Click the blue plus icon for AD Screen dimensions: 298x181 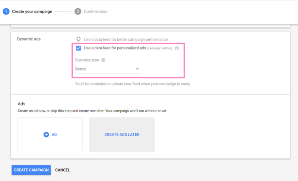pos(46,135)
